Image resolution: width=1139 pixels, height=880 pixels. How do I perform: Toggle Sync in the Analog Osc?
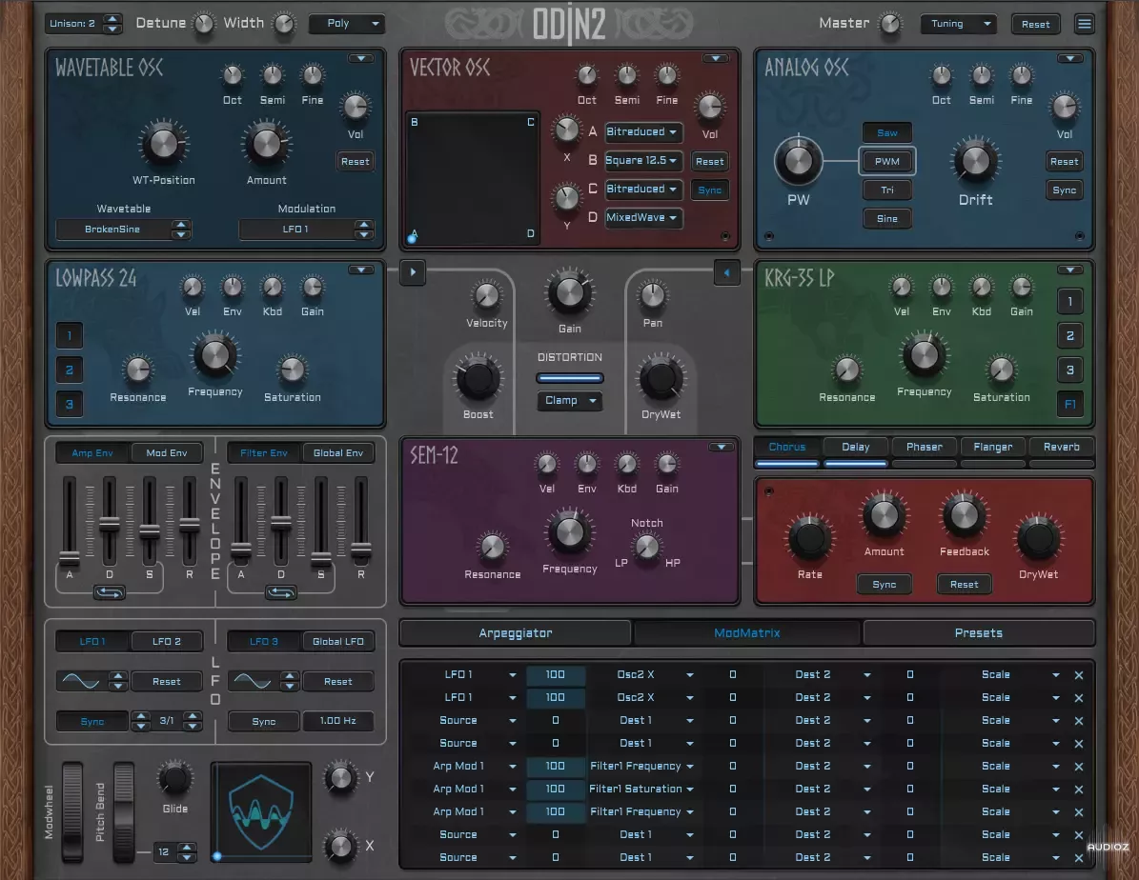(1065, 190)
